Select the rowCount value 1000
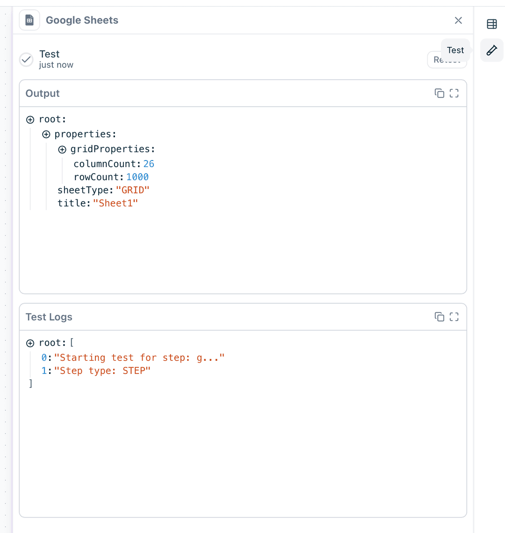This screenshot has height=533, width=505. [137, 177]
